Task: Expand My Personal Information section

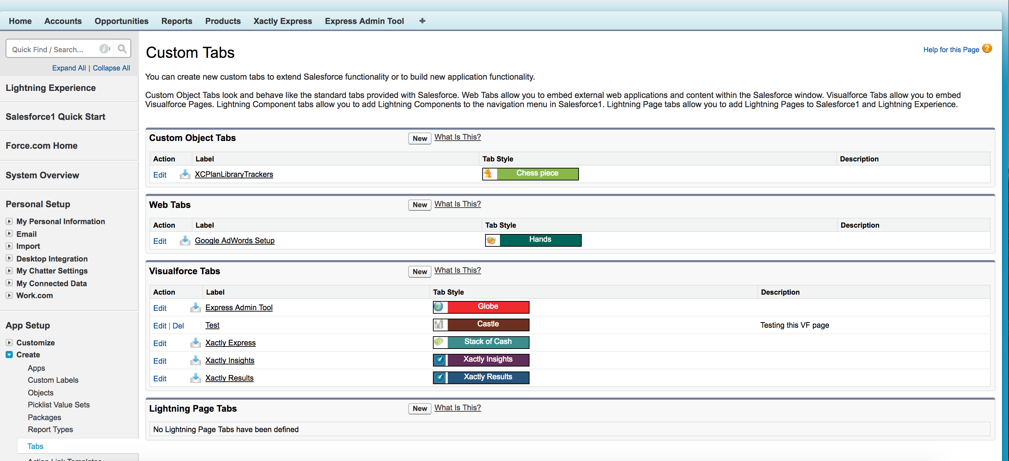Action: (x=9, y=221)
